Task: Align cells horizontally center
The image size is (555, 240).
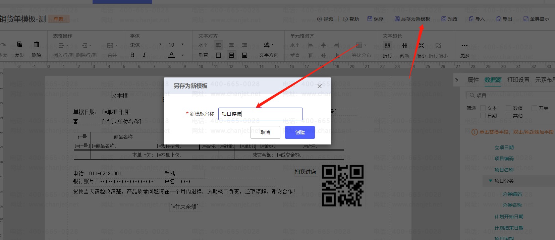Action: [323, 45]
